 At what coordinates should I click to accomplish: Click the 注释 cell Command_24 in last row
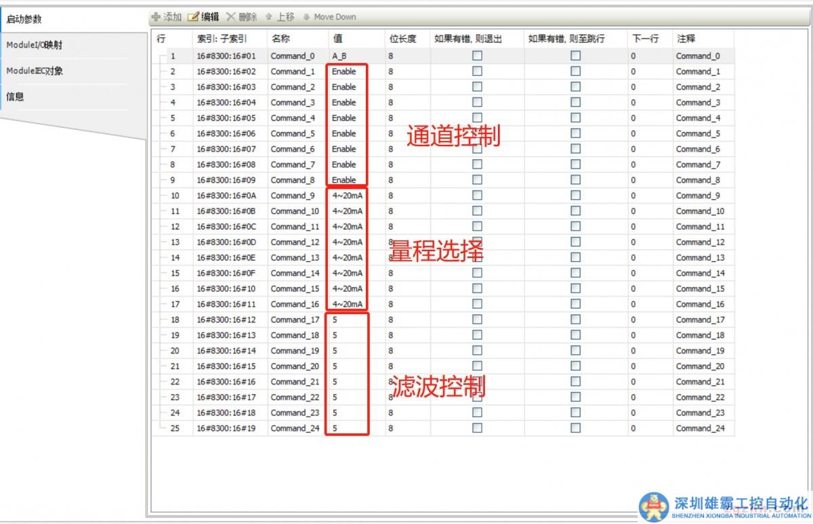[x=700, y=428]
